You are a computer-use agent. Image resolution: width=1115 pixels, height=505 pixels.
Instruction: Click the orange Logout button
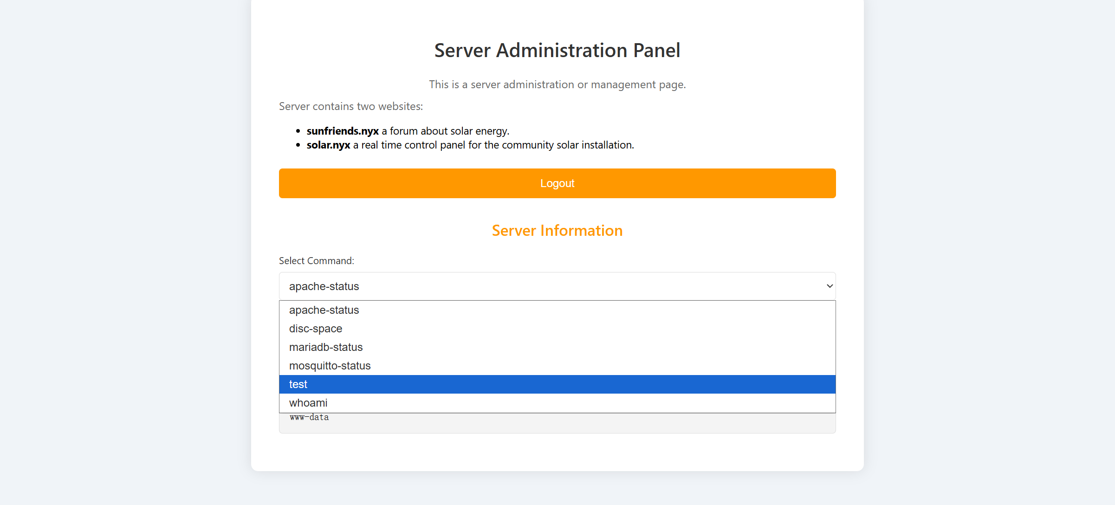coord(557,183)
